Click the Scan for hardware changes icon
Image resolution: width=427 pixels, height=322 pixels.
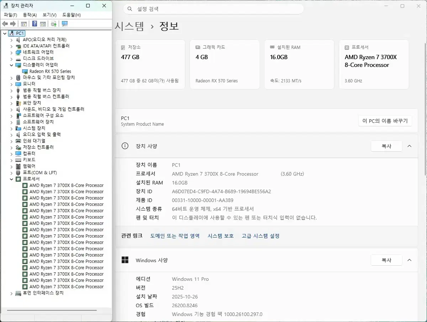tap(64, 24)
